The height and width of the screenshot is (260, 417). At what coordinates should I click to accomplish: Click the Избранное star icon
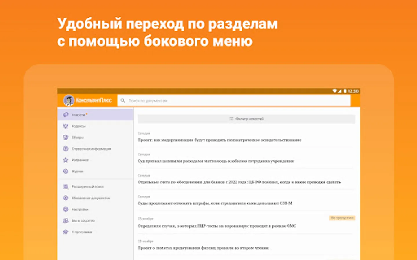pyautogui.click(x=66, y=160)
